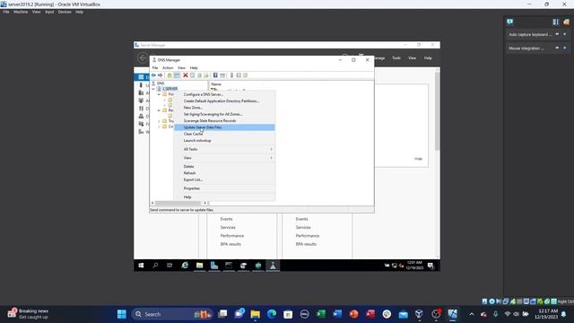
Task: Select the DNS root tree node
Action: point(161,83)
